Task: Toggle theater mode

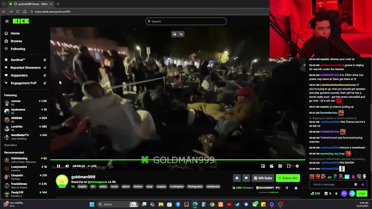Action: click(280, 166)
